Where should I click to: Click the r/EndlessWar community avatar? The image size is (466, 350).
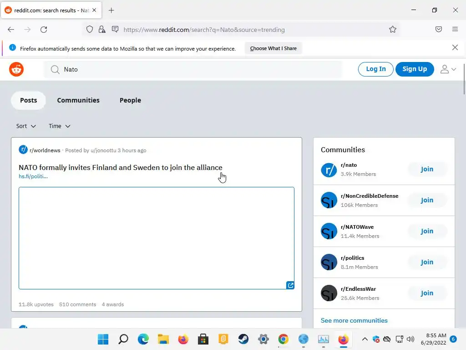pos(329,293)
